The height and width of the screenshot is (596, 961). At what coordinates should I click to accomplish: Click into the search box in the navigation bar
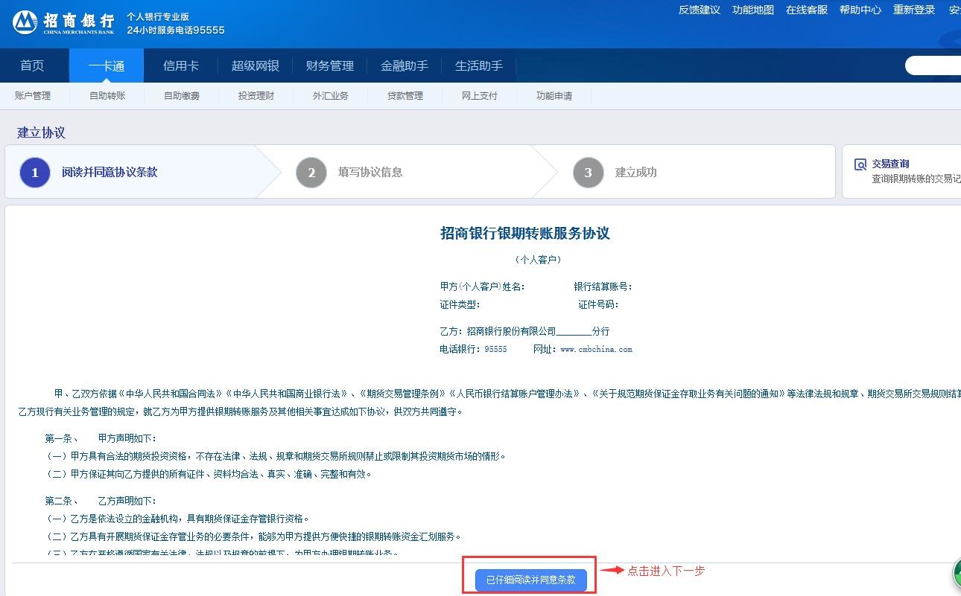point(933,65)
